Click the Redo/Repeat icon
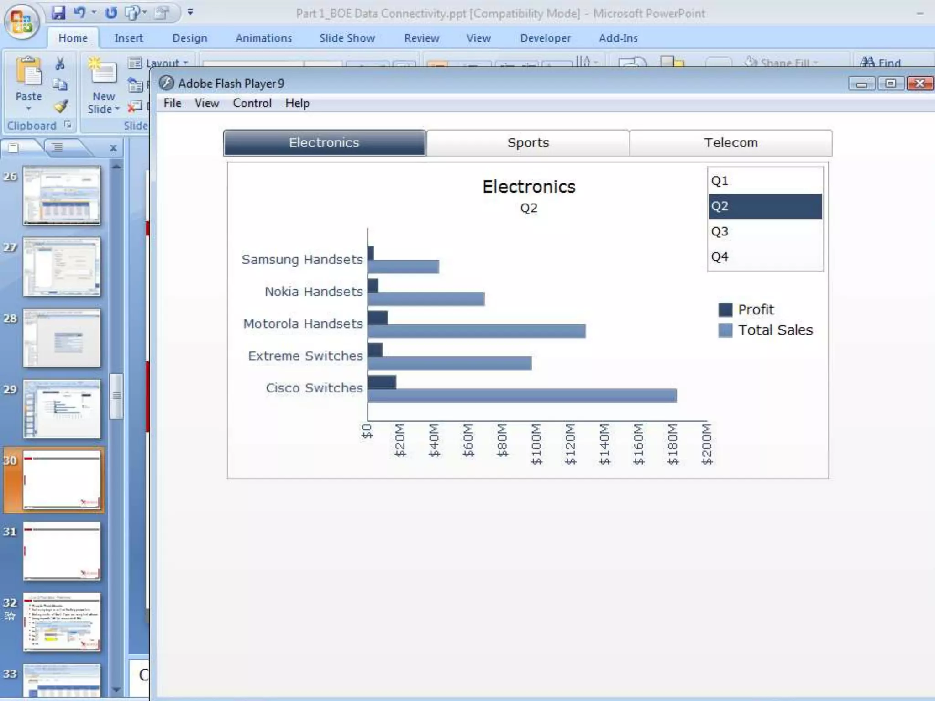The image size is (935, 701). (111, 12)
